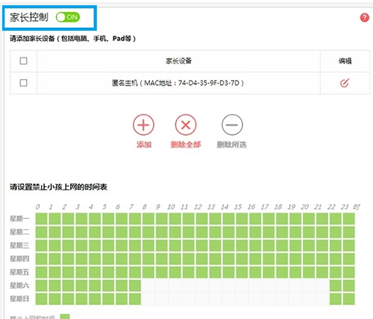Click the 家长设备 column header
Screen dimensions: 373x319
point(178,61)
